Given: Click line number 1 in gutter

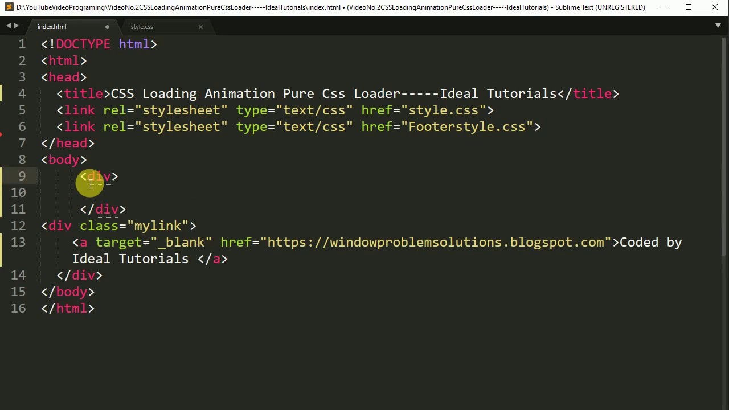Looking at the screenshot, I should [22, 44].
